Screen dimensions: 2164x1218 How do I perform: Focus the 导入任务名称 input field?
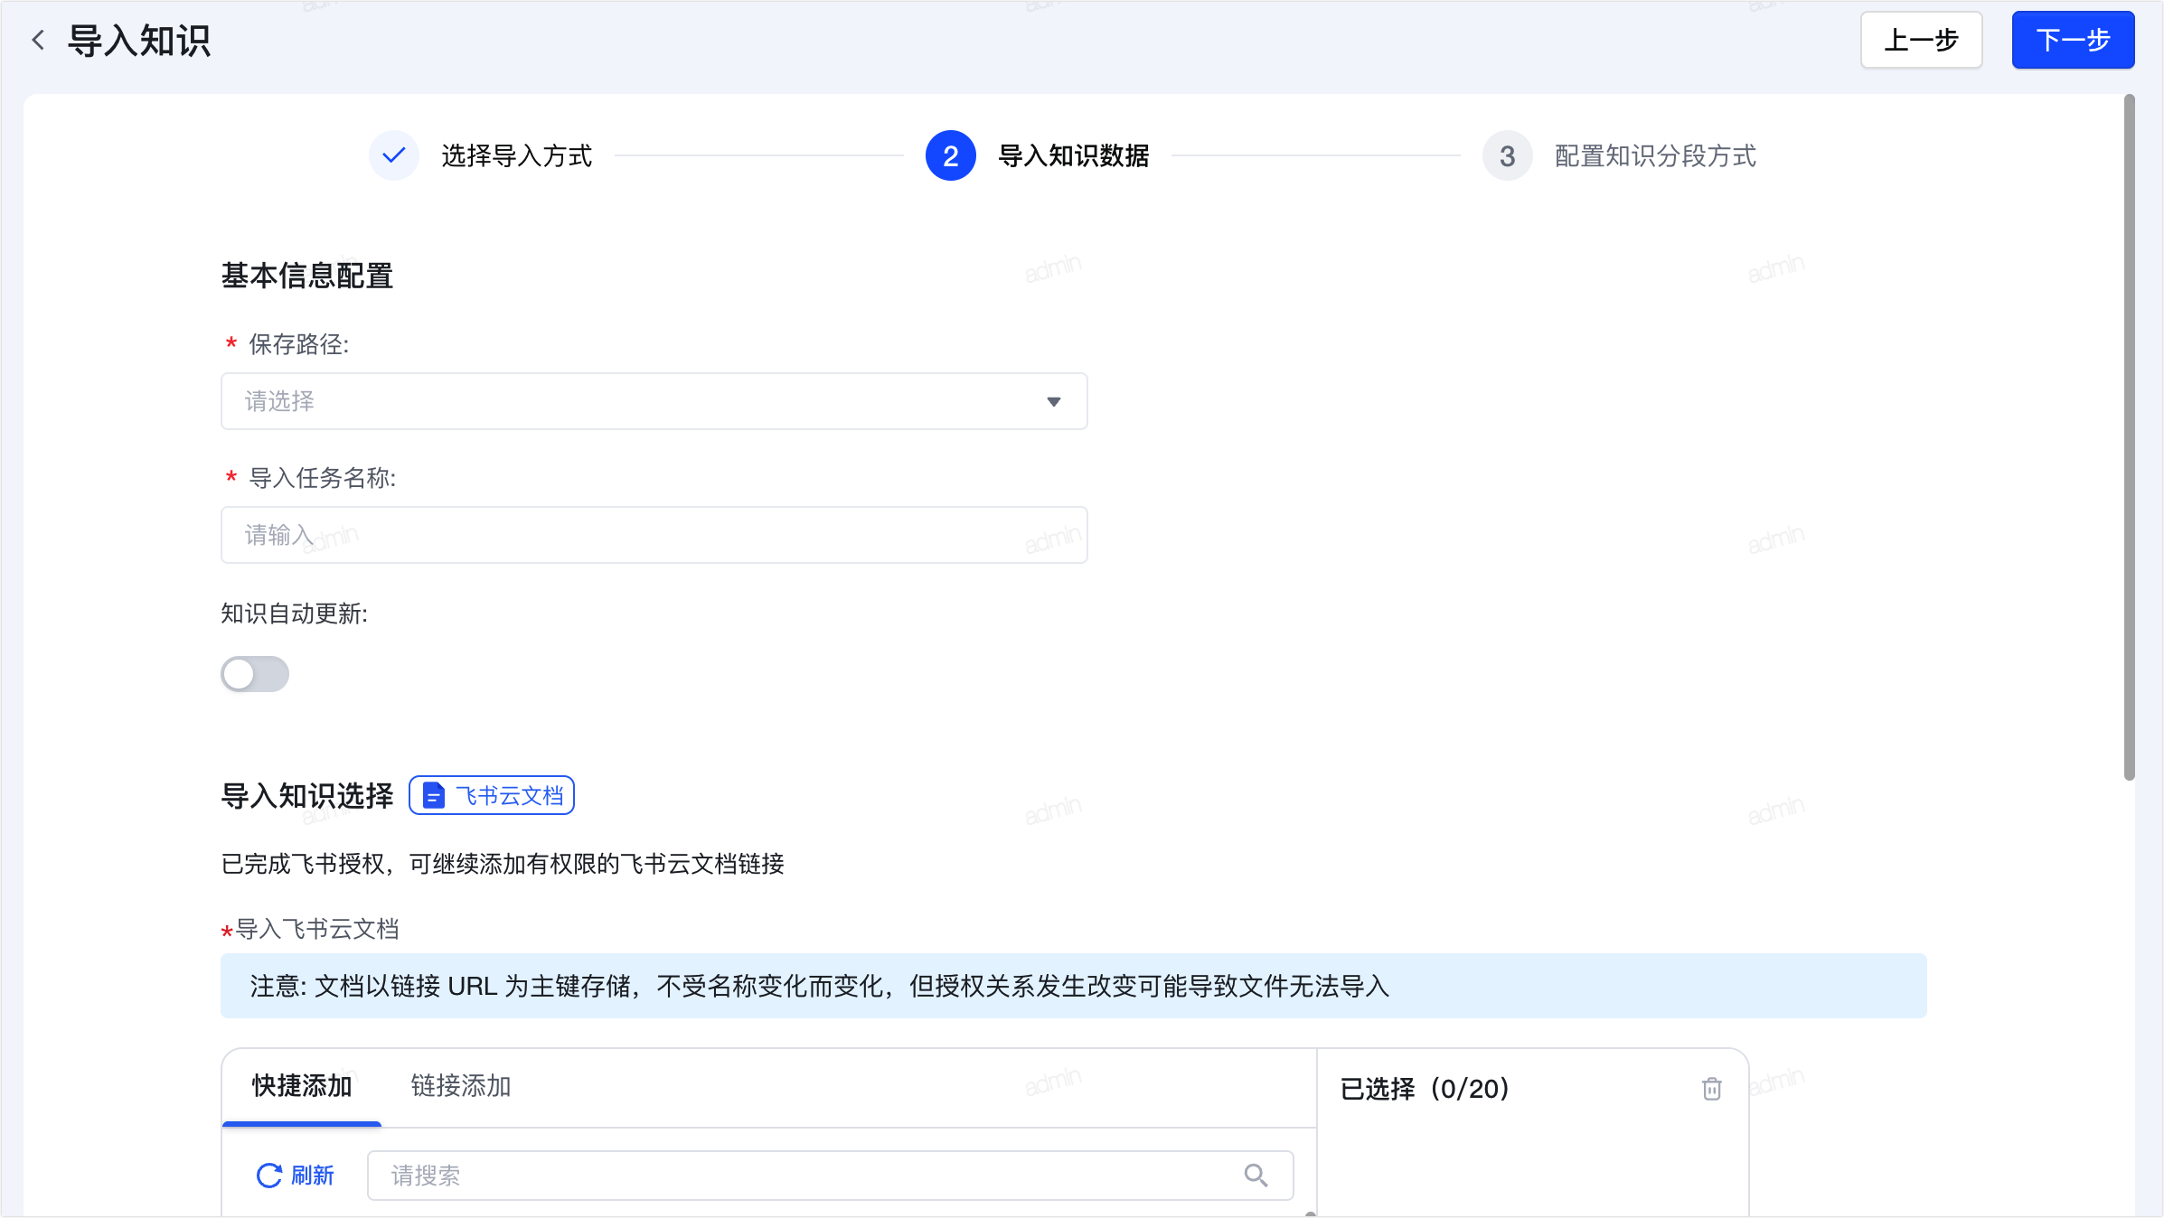[x=654, y=535]
